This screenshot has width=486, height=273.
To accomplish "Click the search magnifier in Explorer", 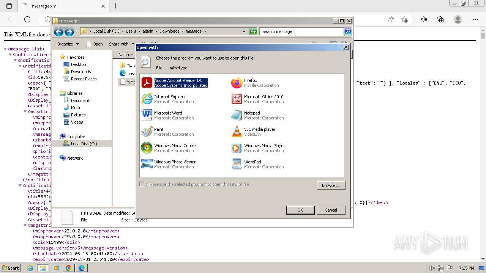I will 347,31.
